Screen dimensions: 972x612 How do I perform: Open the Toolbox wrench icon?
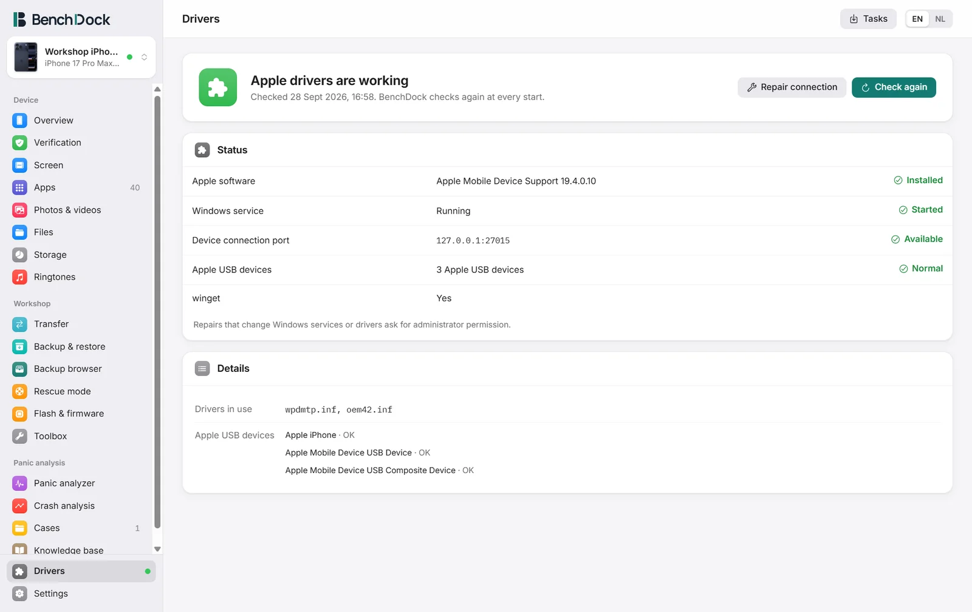[20, 436]
